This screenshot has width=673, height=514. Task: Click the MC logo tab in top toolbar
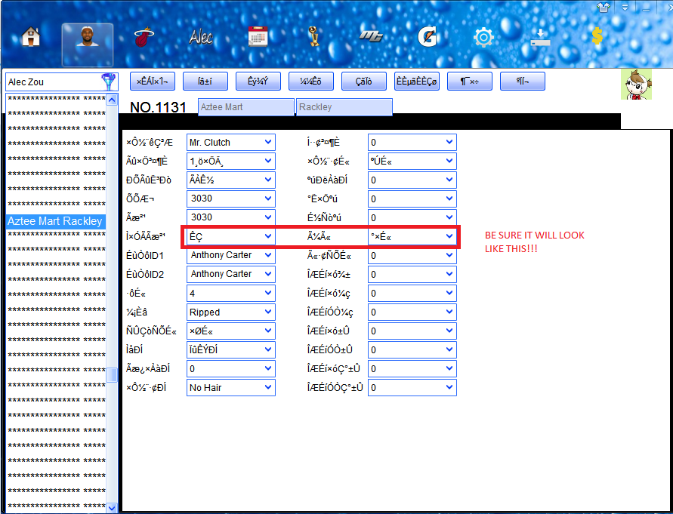pos(371,37)
